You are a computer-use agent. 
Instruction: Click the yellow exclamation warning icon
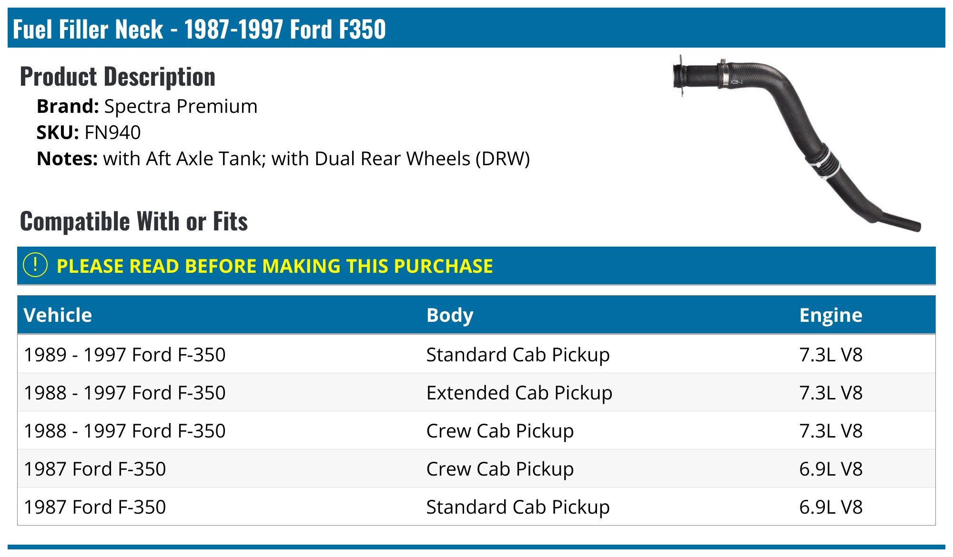[35, 265]
